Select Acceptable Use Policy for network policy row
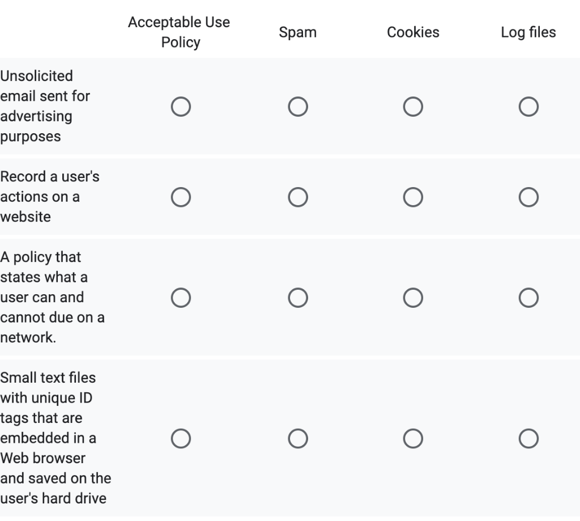The height and width of the screenshot is (521, 580). coord(181,298)
